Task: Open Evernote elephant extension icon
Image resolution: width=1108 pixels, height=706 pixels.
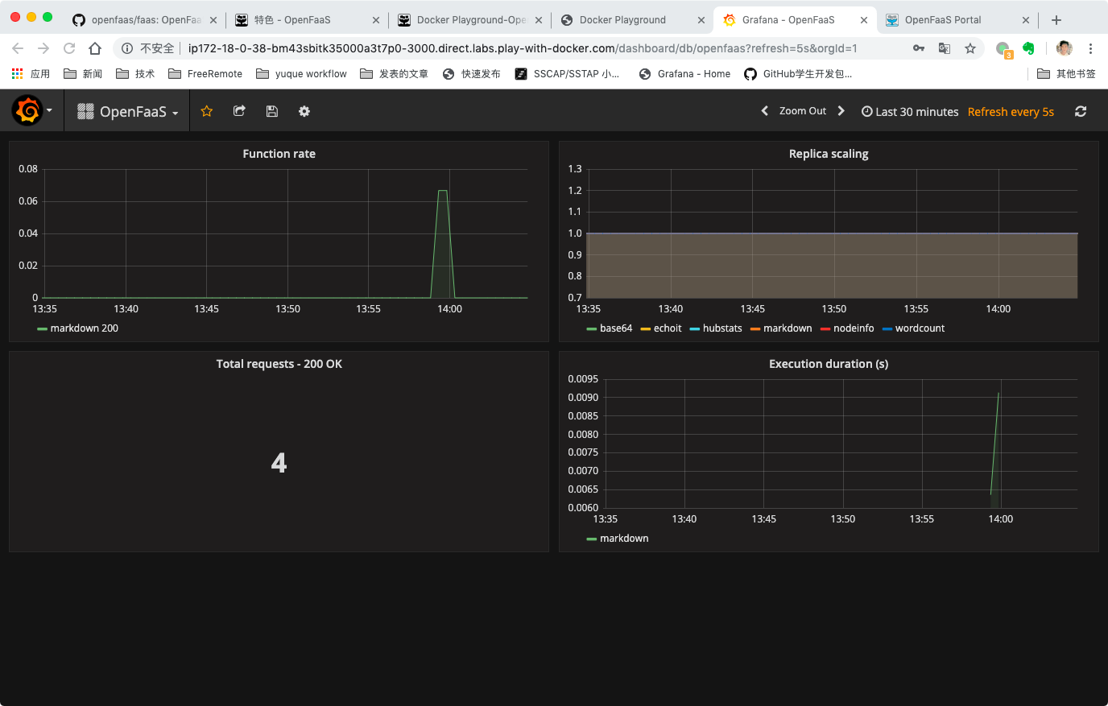Action: (1028, 48)
